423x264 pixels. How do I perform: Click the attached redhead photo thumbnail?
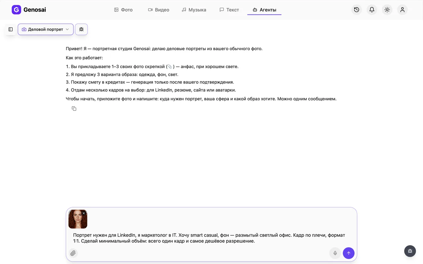click(78, 219)
